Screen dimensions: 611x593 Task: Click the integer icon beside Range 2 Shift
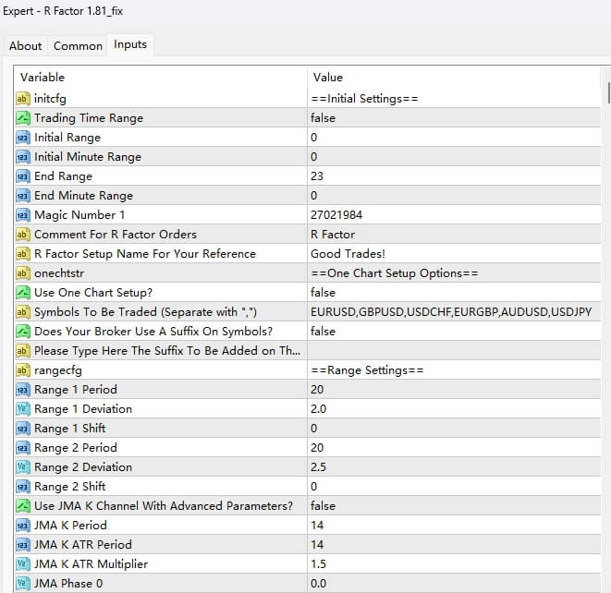22,486
